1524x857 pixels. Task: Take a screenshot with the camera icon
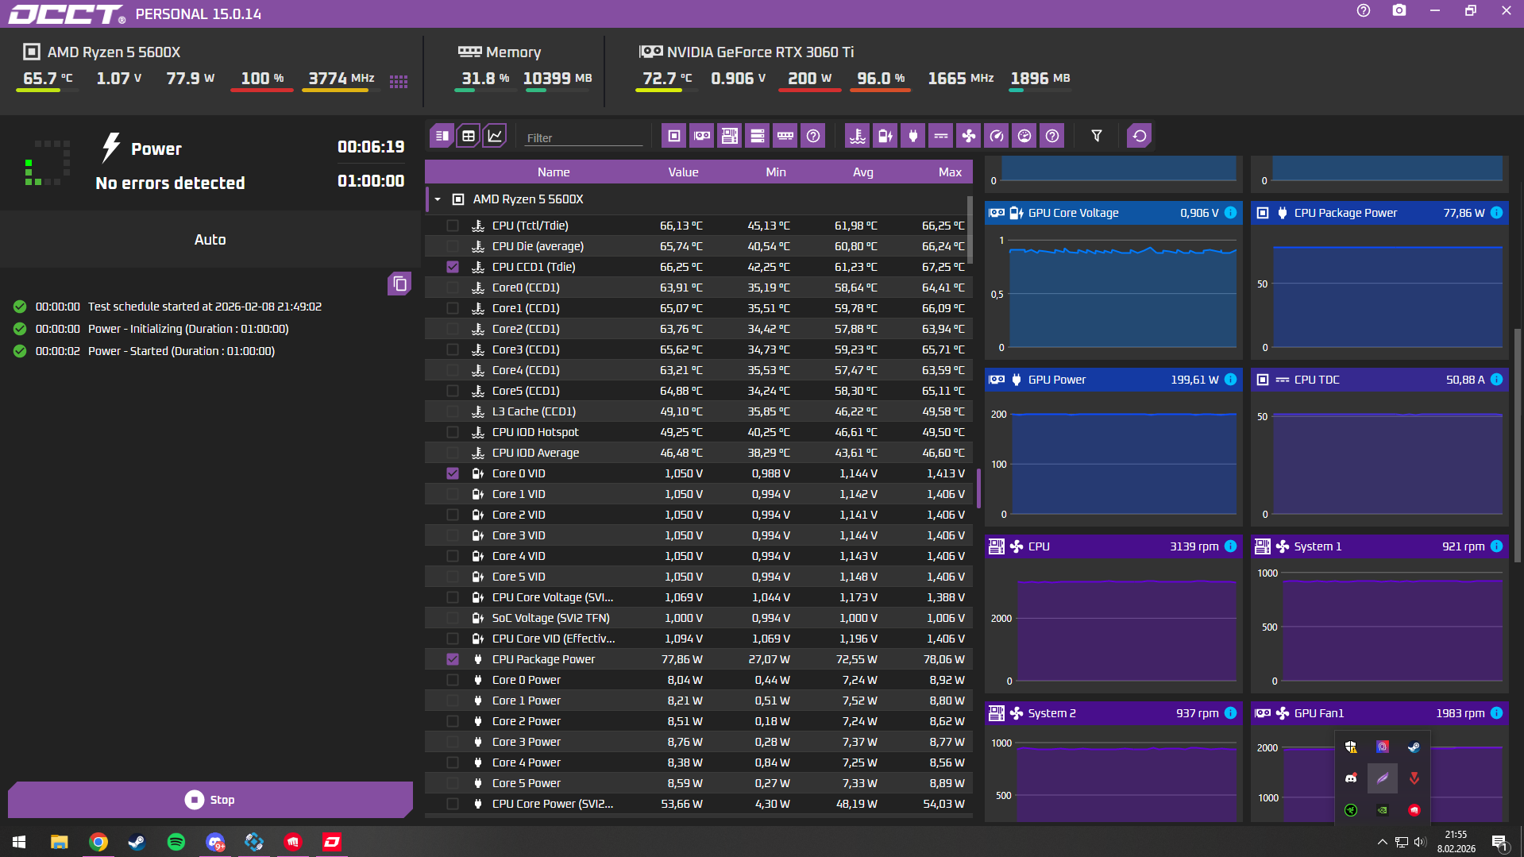1399,10
